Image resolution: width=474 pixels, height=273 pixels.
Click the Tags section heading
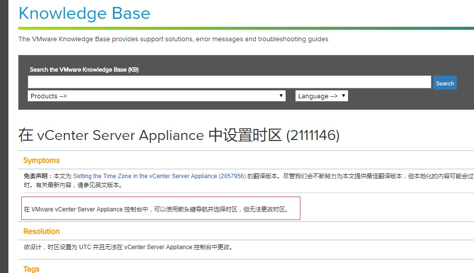pyautogui.click(x=31, y=269)
